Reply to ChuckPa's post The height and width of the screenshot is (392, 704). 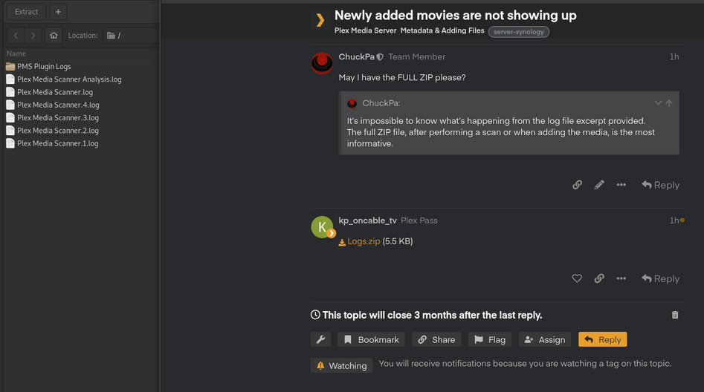[660, 185]
